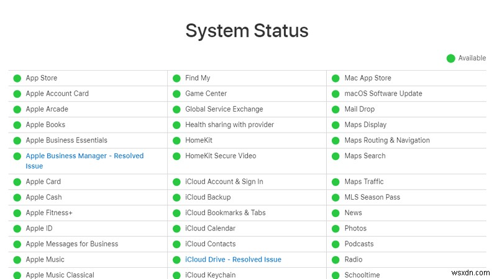This screenshot has height=279, width=497.
Task: Click the status dot next to HomeKit
Action: pyautogui.click(x=176, y=141)
